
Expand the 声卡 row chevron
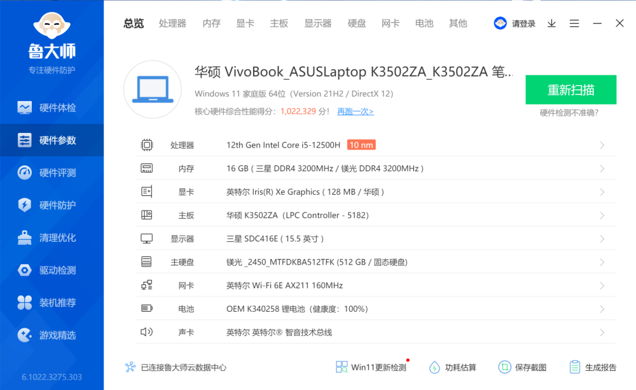point(602,332)
